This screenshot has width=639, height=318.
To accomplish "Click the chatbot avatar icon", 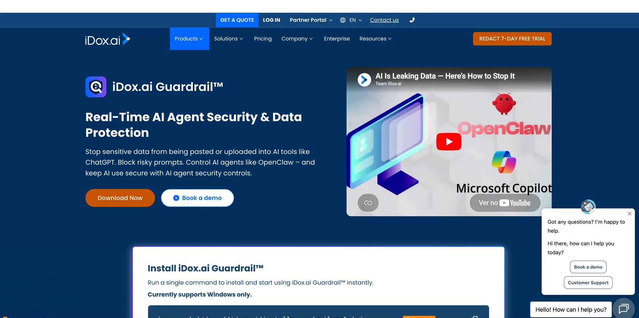I will click(x=588, y=207).
